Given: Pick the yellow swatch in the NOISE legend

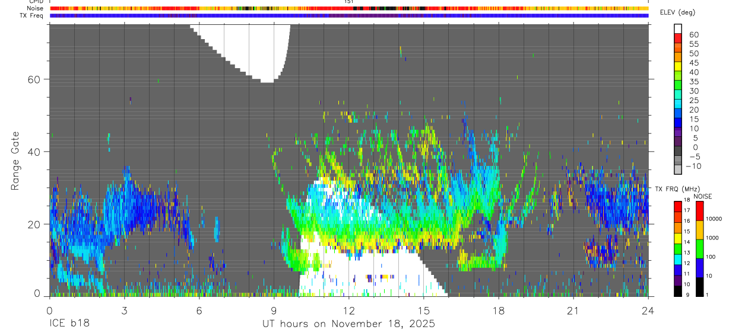Looking at the screenshot, I should [699, 229].
